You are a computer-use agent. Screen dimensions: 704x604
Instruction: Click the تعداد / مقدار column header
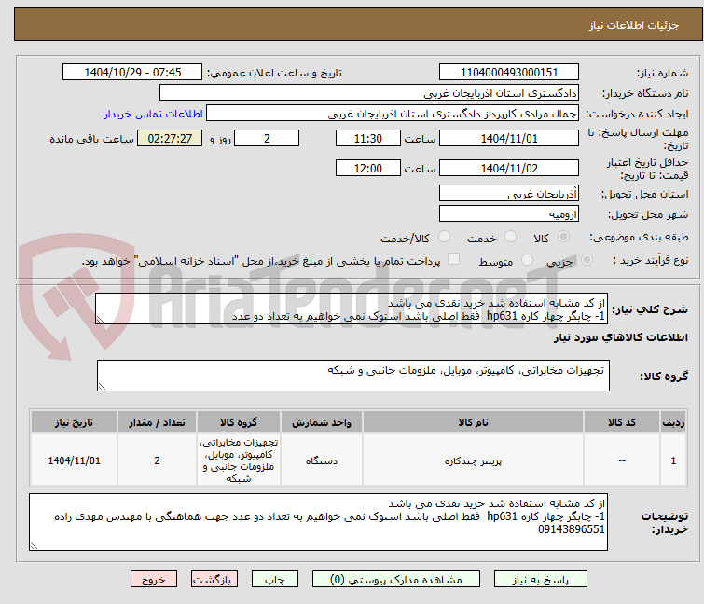157,422
